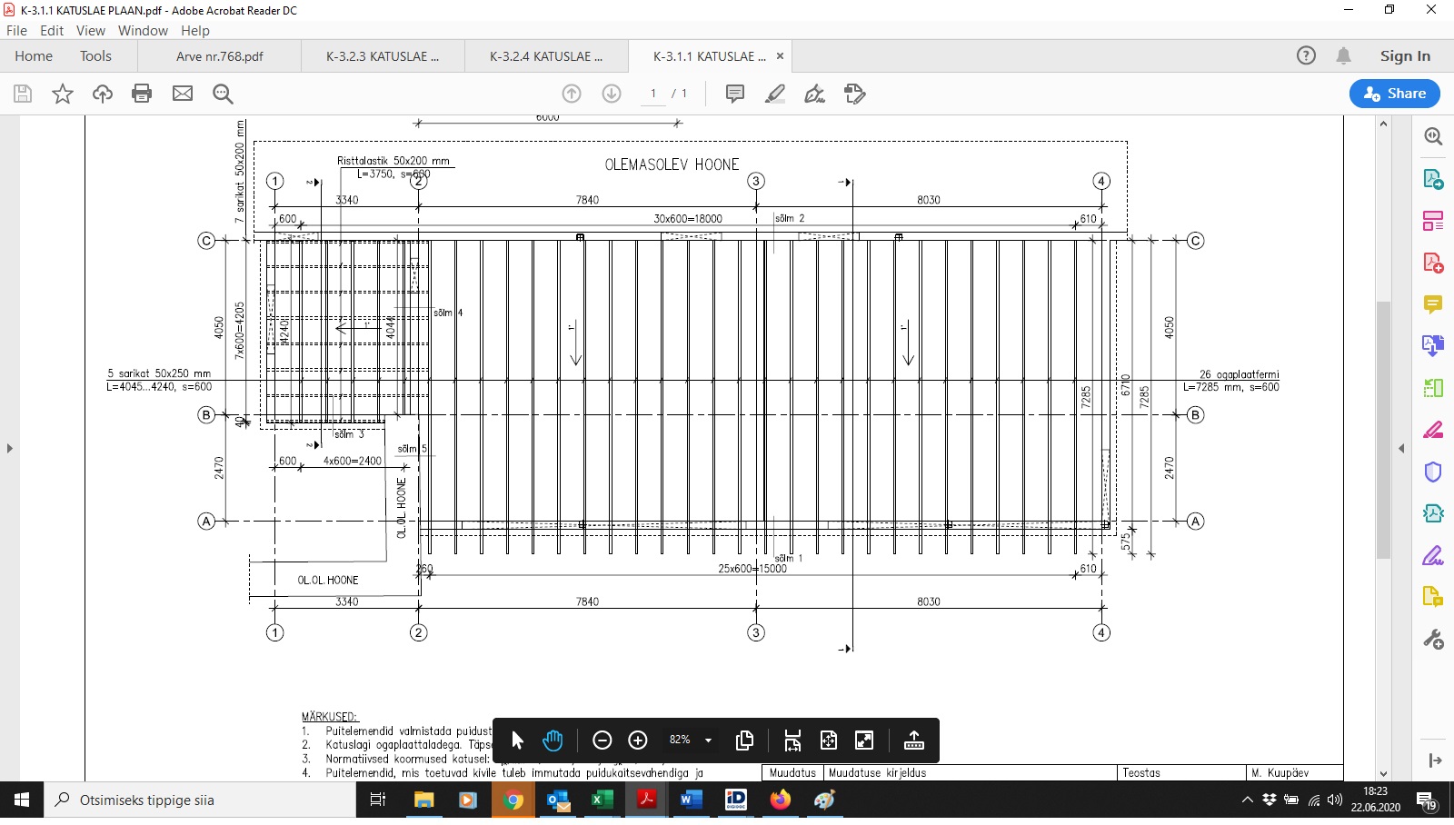Click the blue Share button
Image resolution: width=1454 pixels, height=825 pixels.
[1395, 94]
